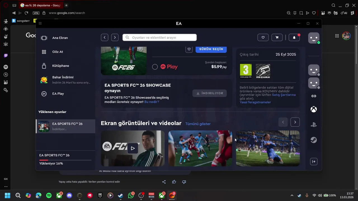The width and height of the screenshot is (358, 201).
Task: Open Google apps grid in browser page
Action: pyautogui.click(x=337, y=36)
